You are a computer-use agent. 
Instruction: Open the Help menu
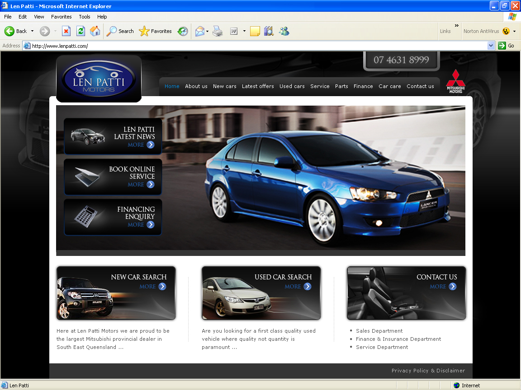(102, 17)
